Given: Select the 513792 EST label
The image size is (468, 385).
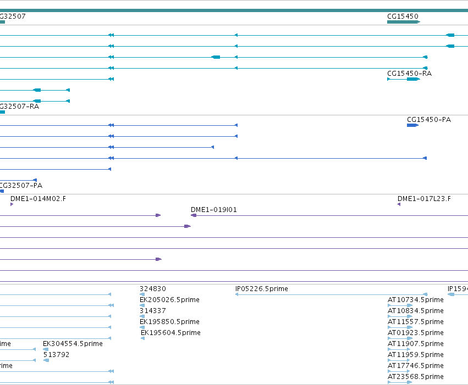Looking at the screenshot, I should click(x=57, y=355).
